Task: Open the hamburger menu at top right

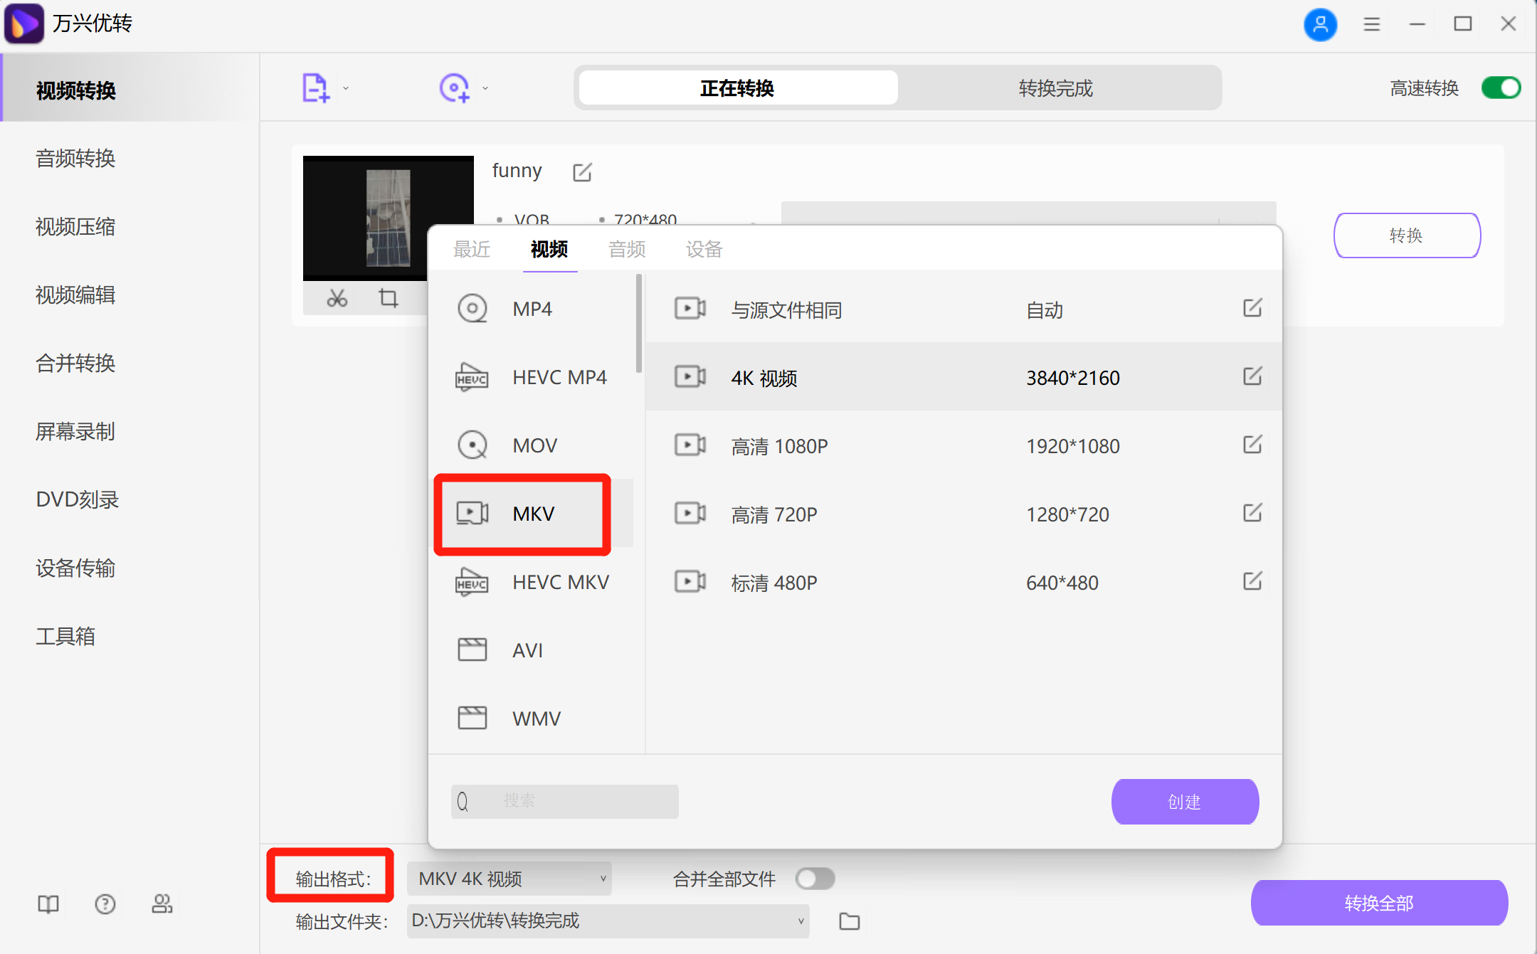Action: [x=1372, y=24]
